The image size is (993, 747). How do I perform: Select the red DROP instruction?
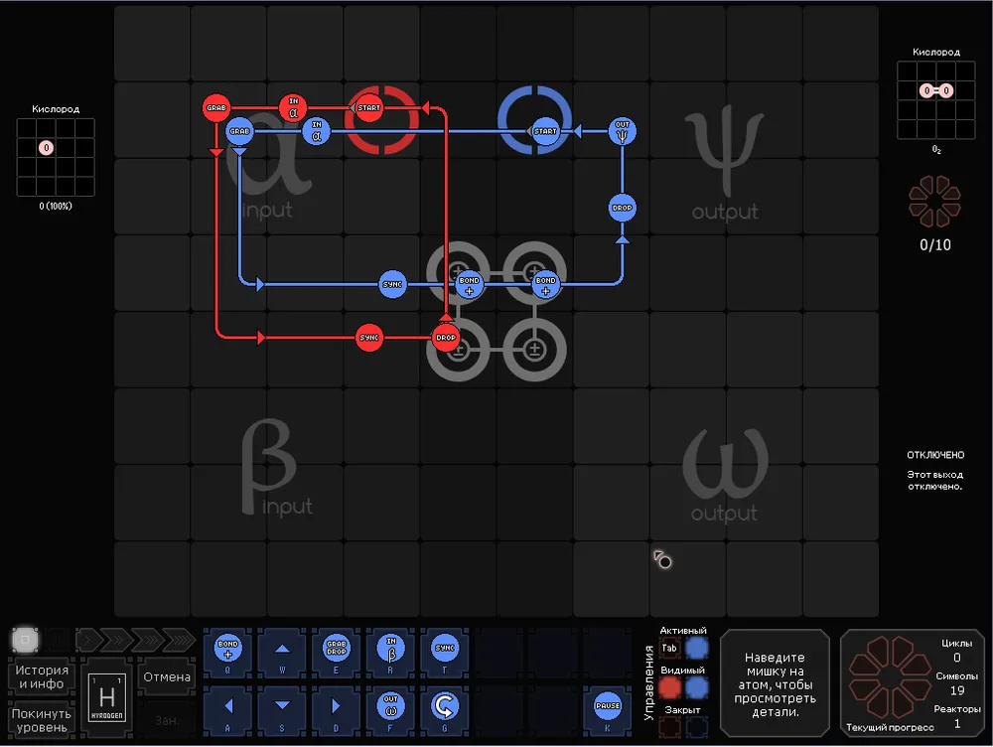[x=446, y=337]
